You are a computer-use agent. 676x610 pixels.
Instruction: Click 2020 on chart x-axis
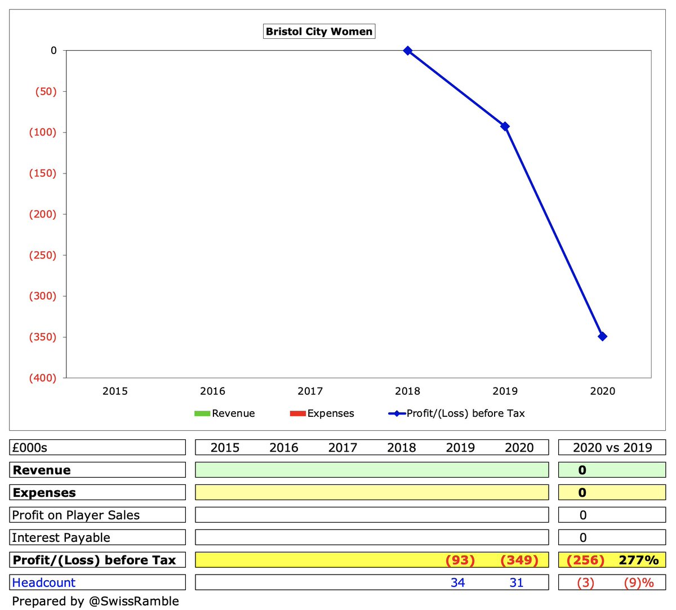point(603,391)
